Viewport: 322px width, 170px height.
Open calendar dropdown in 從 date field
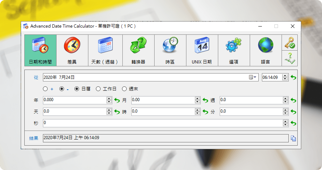point(253,77)
